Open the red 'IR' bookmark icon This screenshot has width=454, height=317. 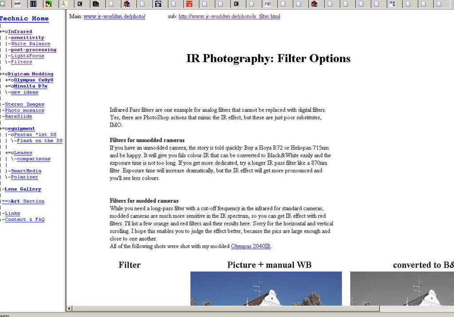[x=189, y=4]
